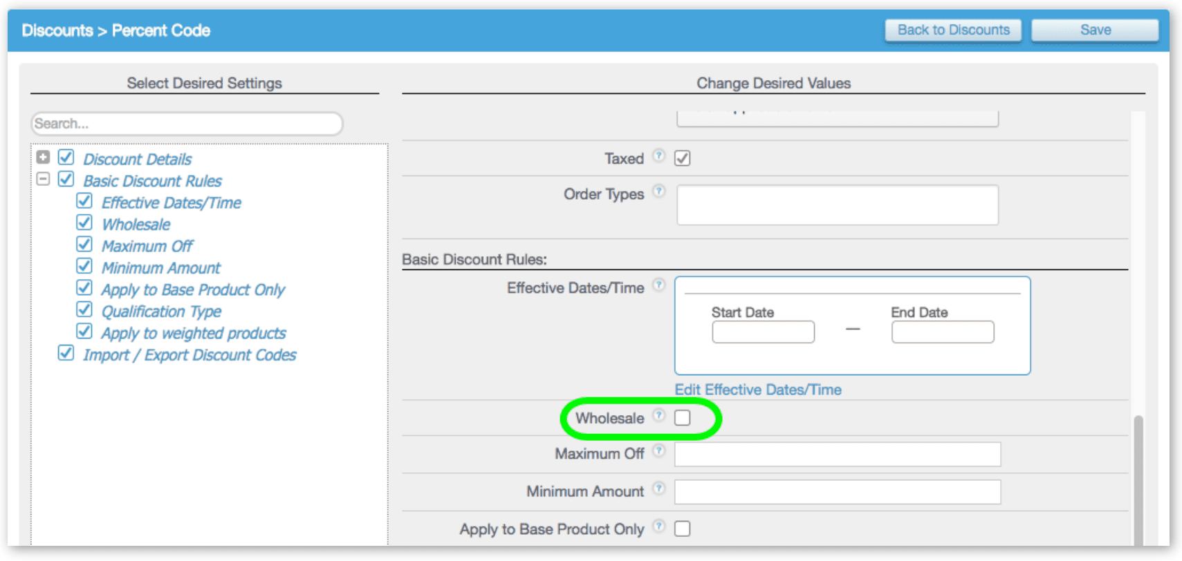Click into the Order Types box

pos(838,205)
